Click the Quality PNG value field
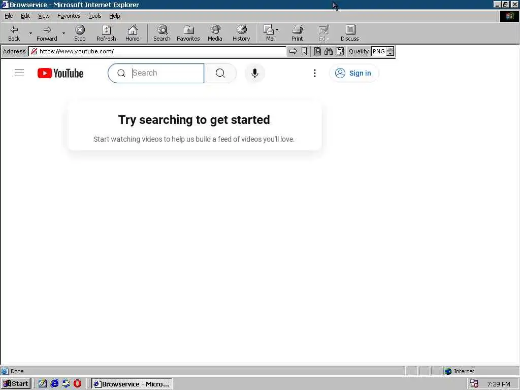520x390 pixels. click(379, 51)
